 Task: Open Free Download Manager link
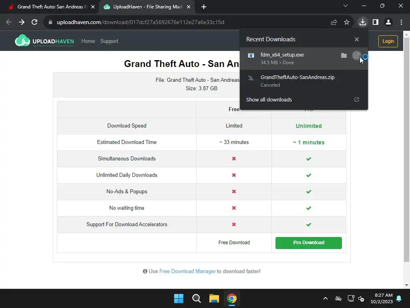click(187, 272)
